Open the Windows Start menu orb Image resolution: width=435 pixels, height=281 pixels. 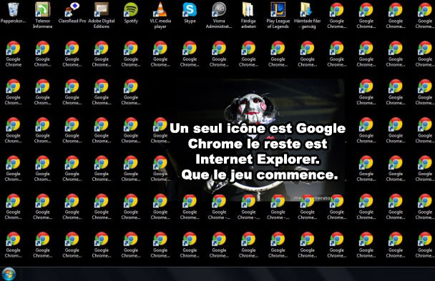tap(9, 275)
